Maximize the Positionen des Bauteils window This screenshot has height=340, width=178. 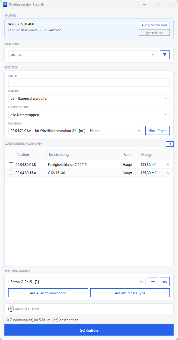(157, 4)
